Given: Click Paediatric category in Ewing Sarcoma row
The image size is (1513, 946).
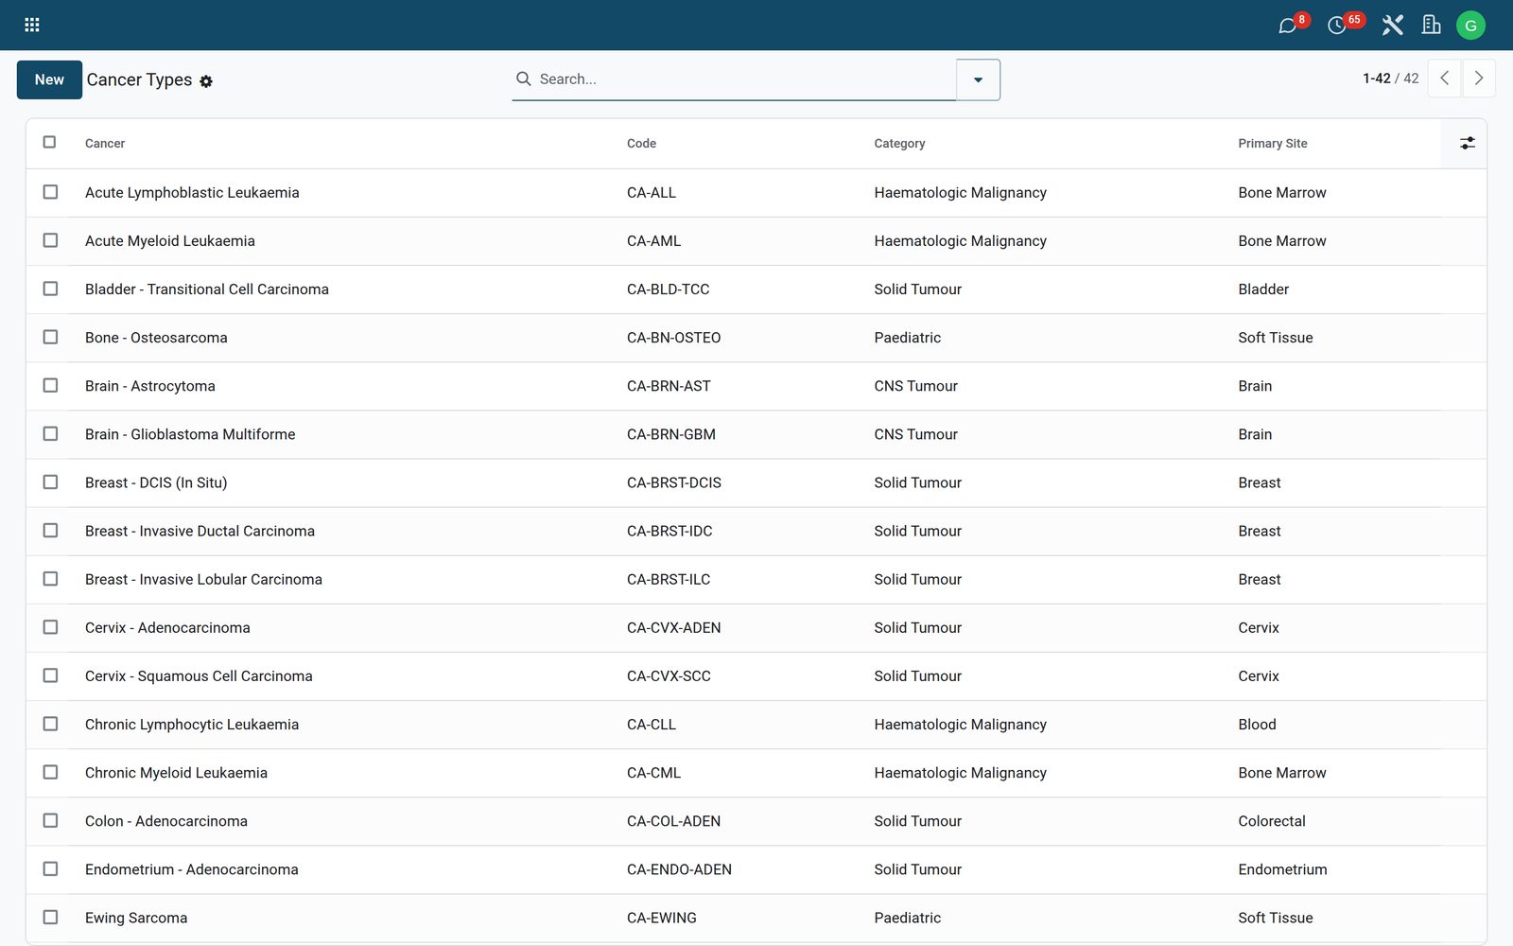Looking at the screenshot, I should 907,918.
